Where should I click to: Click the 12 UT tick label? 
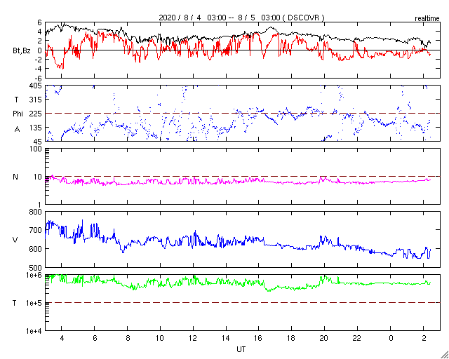coord(193,338)
